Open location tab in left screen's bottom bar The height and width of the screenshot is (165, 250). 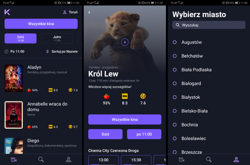(x=69, y=159)
